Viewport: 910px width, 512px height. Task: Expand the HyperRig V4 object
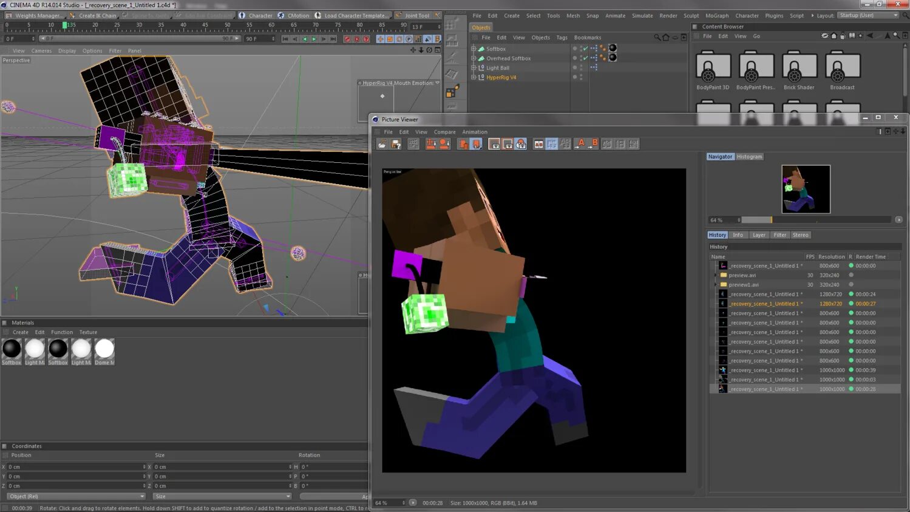click(474, 77)
